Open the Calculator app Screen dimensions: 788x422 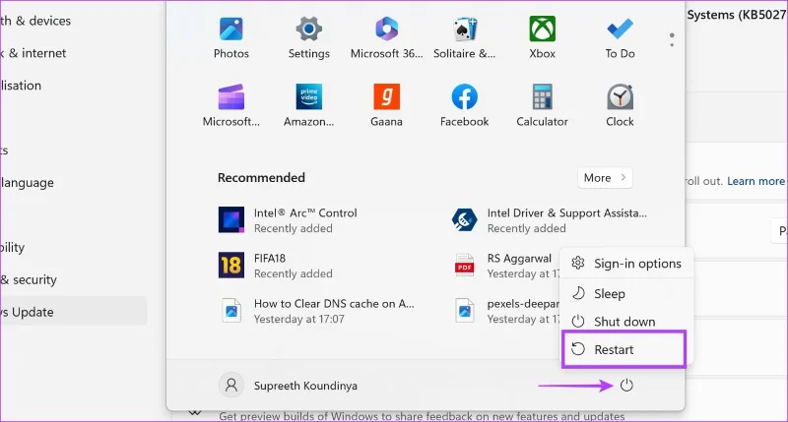point(543,106)
